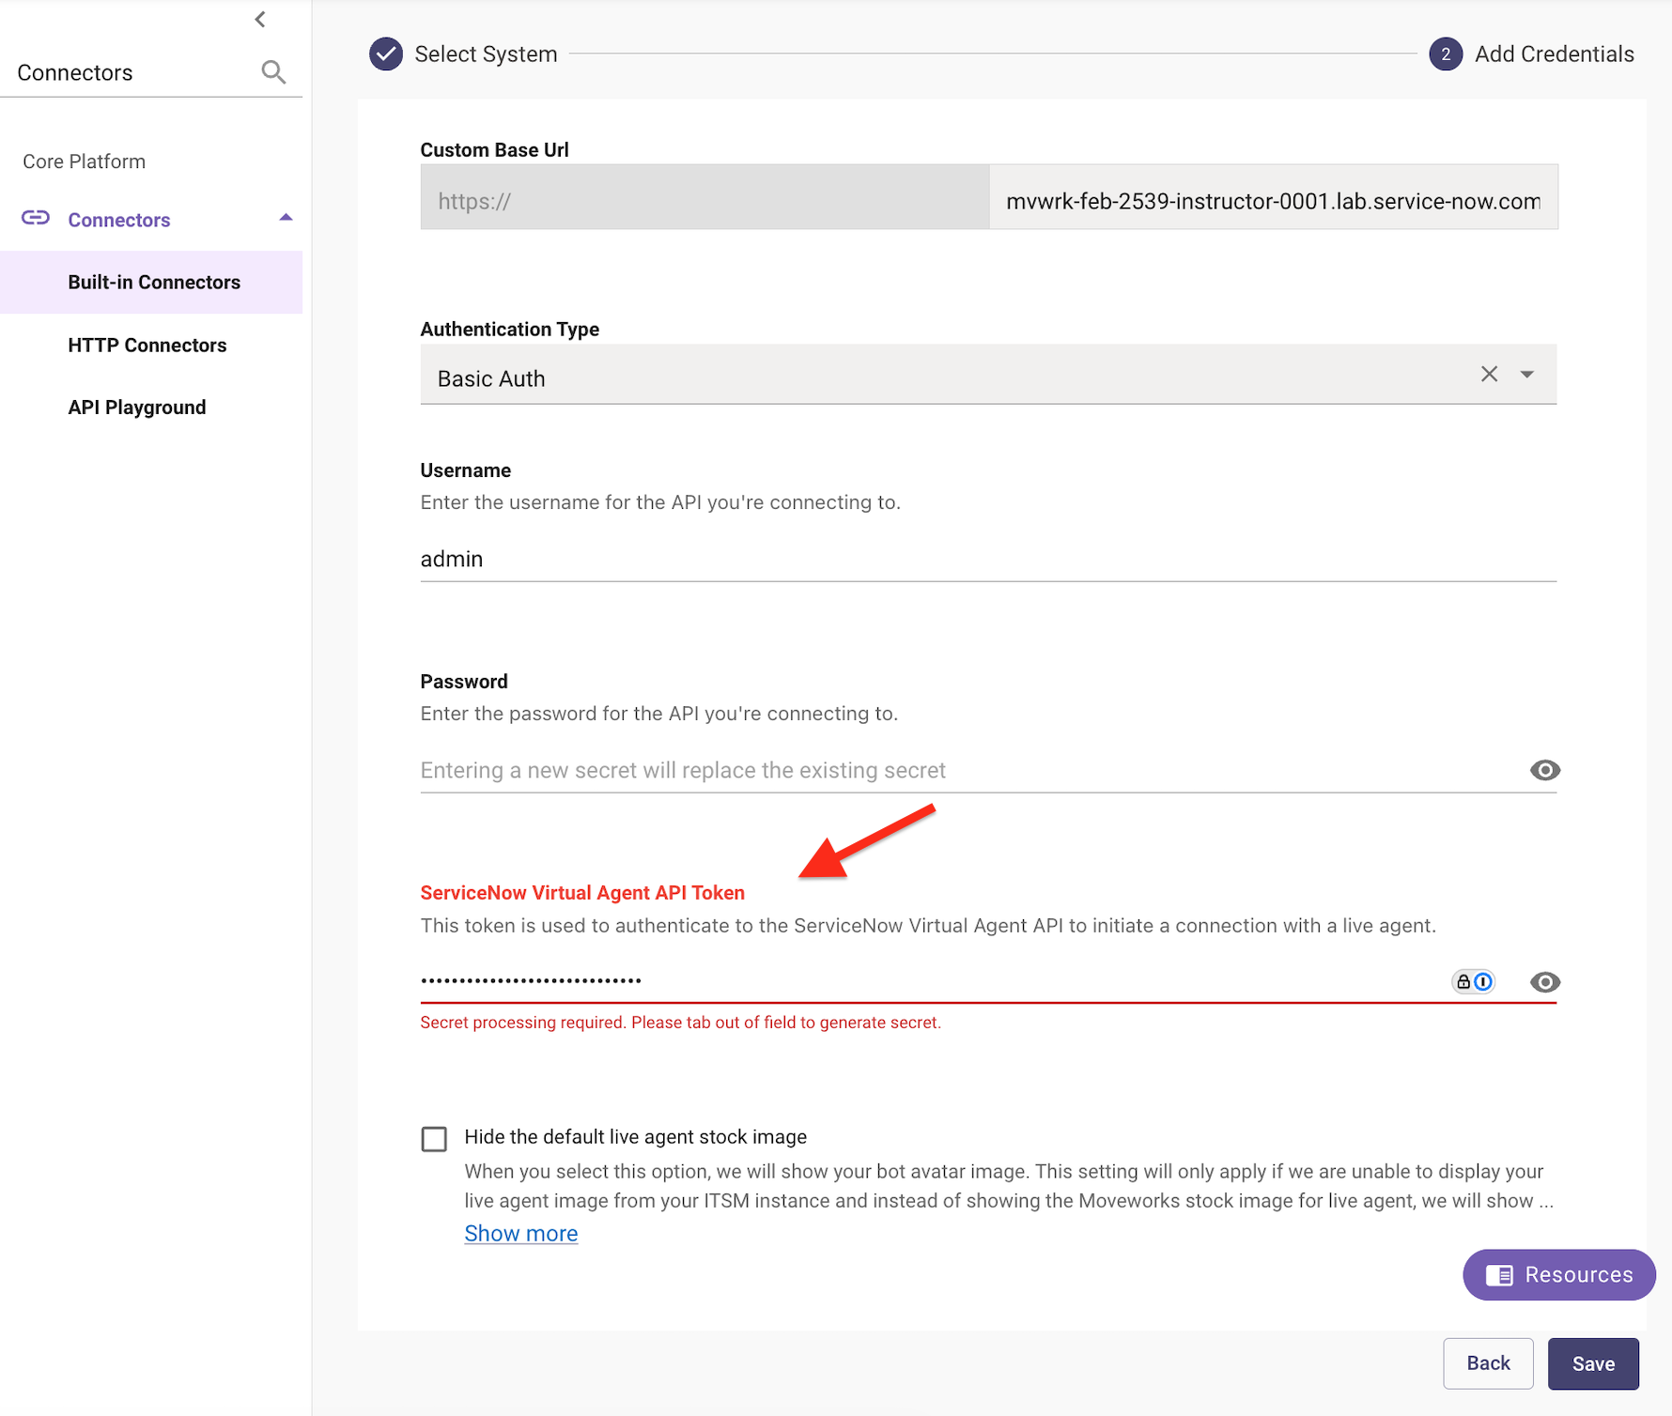This screenshot has width=1672, height=1416.
Task: Expand description text with Show more
Action: (x=520, y=1234)
